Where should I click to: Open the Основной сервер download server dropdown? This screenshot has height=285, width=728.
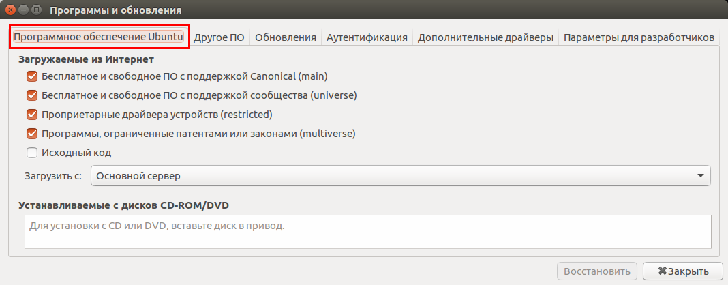tap(400, 176)
